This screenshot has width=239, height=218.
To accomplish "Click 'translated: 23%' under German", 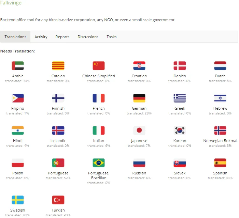I will [x=139, y=113].
